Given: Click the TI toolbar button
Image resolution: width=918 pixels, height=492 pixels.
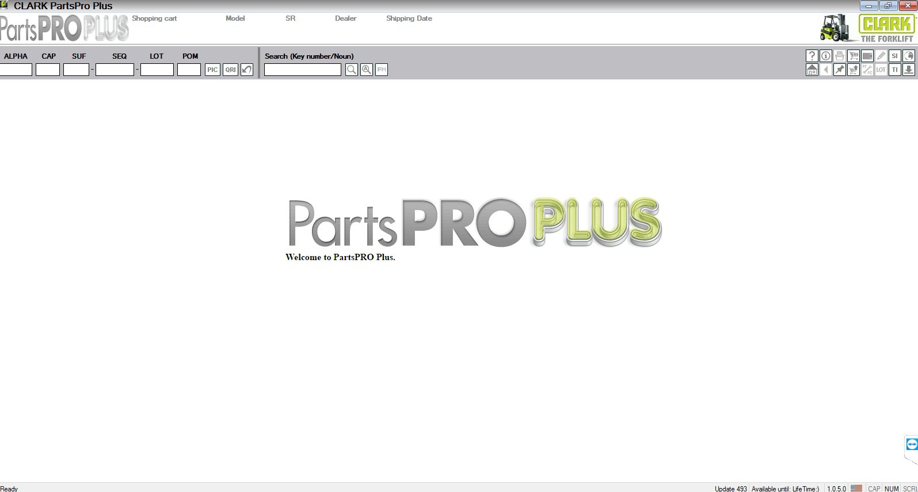Looking at the screenshot, I should (x=894, y=70).
